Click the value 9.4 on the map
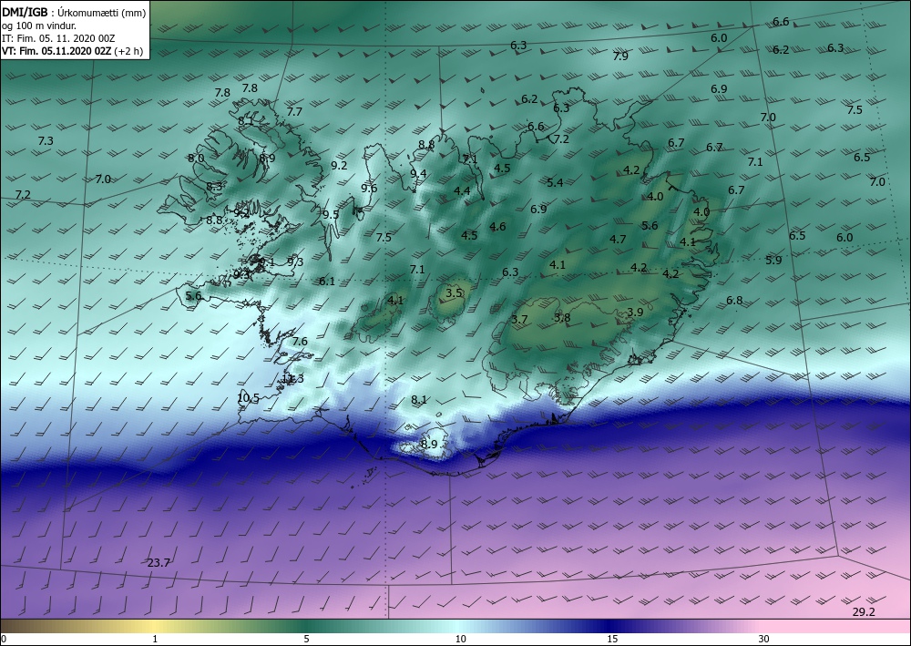Image resolution: width=911 pixels, height=646 pixels. pos(418,174)
